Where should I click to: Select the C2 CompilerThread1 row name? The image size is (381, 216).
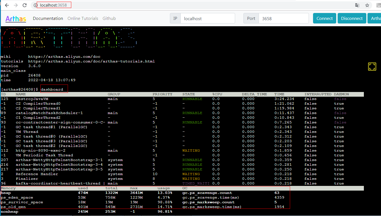pos(38,108)
